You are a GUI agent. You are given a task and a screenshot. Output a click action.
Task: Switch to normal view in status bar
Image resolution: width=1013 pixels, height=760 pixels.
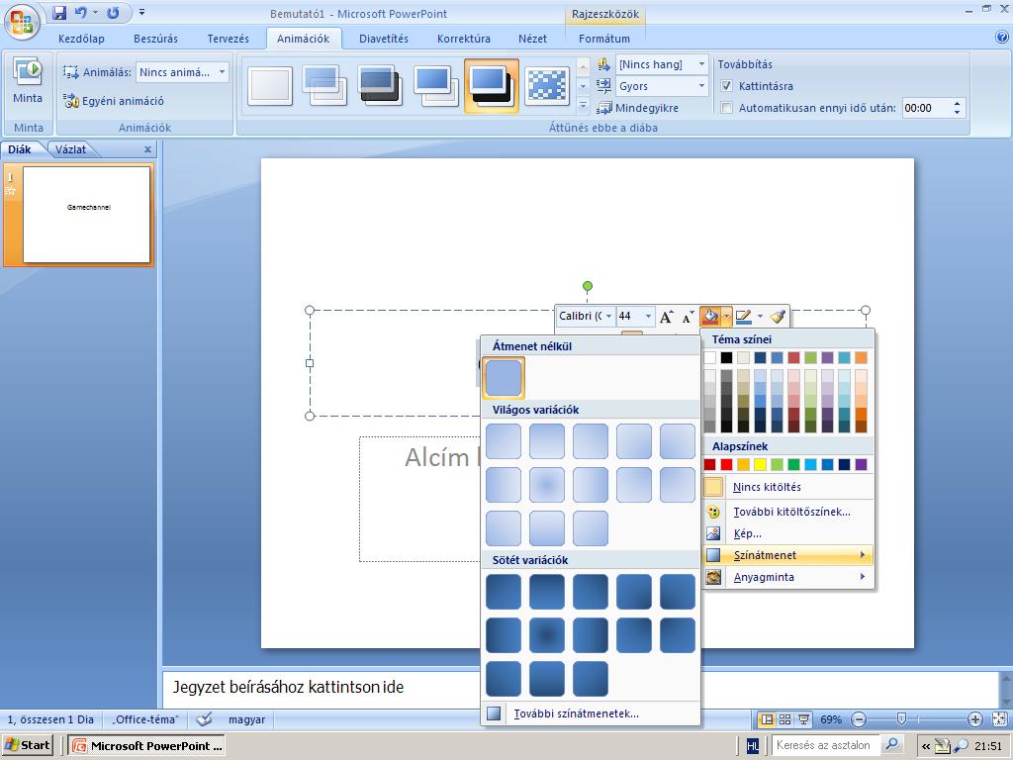pos(767,719)
